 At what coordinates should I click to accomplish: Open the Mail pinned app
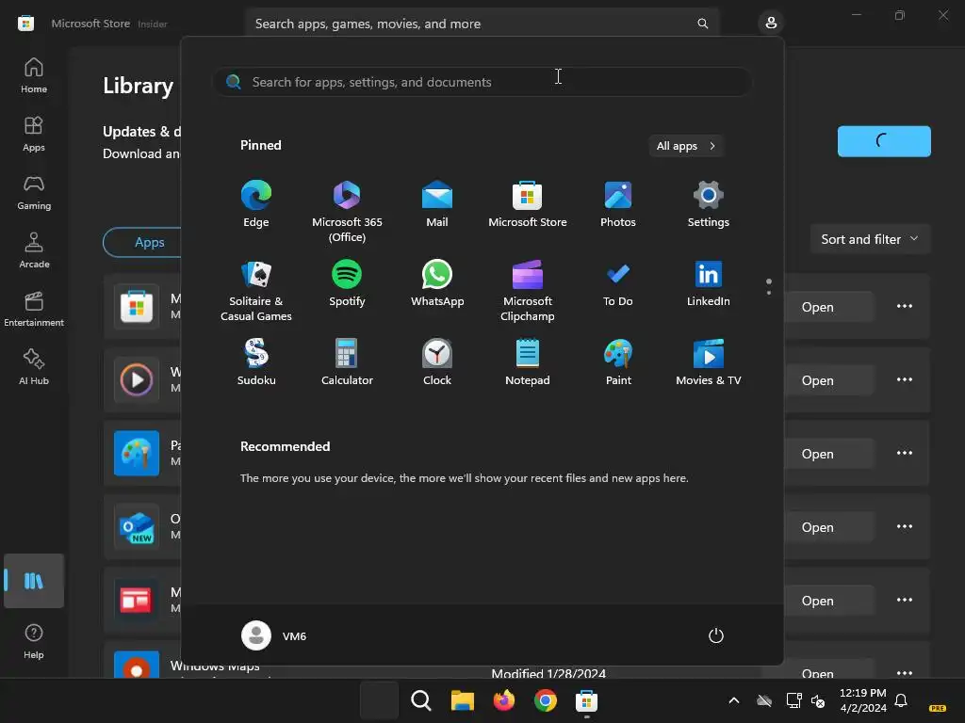coord(437,204)
